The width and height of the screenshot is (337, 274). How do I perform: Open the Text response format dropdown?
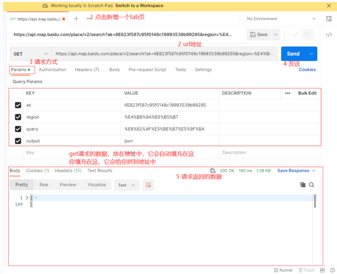click(x=127, y=185)
